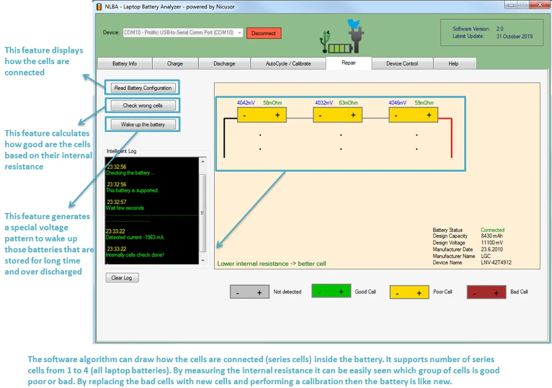Click the green Good Cell legend swatch
This screenshot has width=552, height=388.
pyautogui.click(x=331, y=291)
